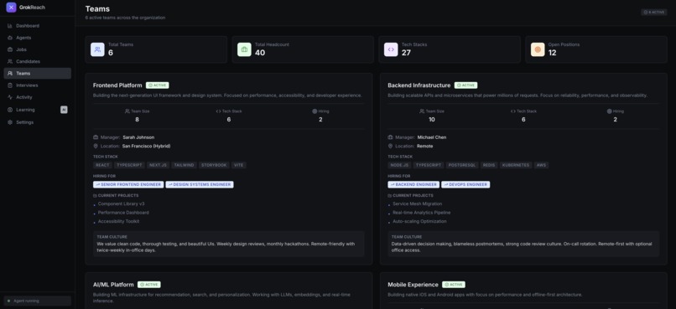Click the AWS tech stack tag

coord(542,165)
